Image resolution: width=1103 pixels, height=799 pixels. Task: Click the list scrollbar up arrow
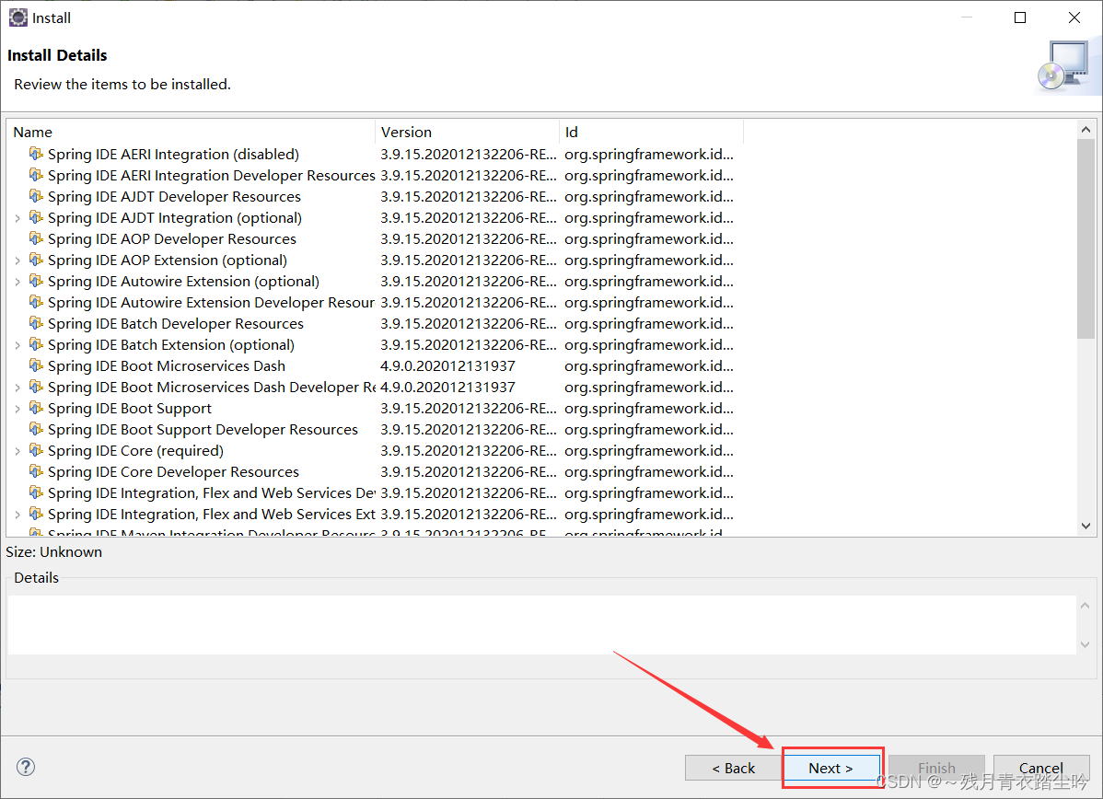coord(1086,130)
